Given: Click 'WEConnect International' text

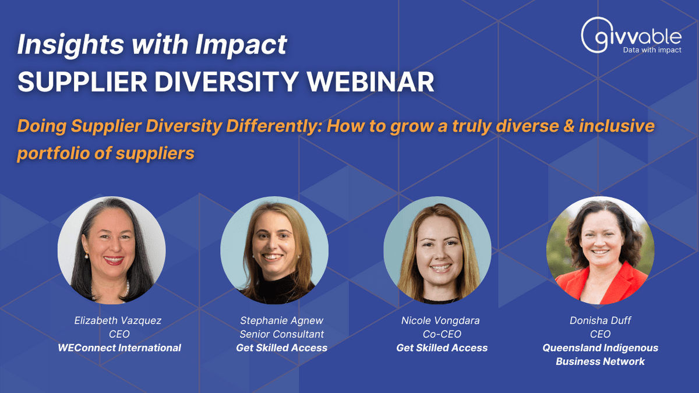Looking at the screenshot, I should [x=119, y=348].
